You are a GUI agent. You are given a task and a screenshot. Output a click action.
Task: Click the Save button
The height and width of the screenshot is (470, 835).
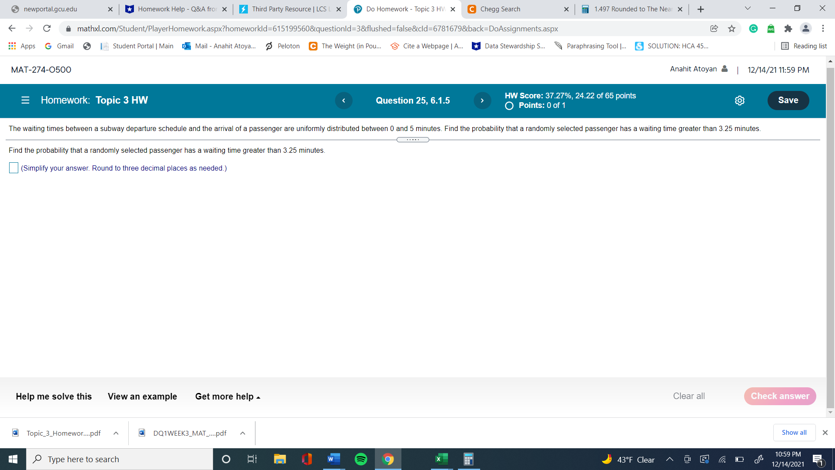click(x=788, y=100)
